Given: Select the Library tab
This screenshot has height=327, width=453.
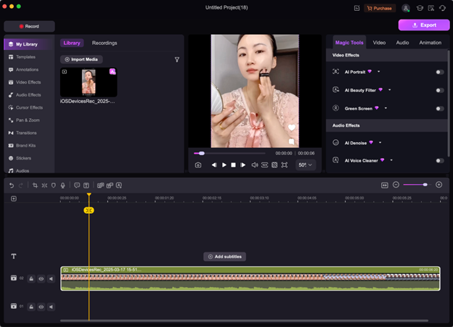Looking at the screenshot, I should pyautogui.click(x=72, y=43).
